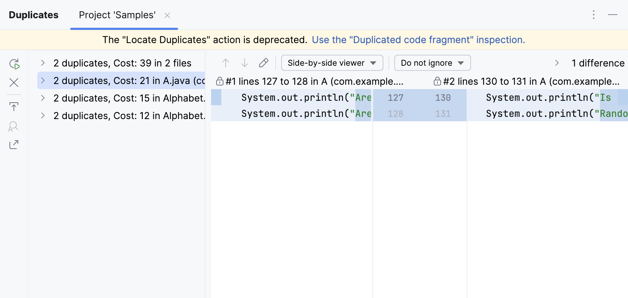The width and height of the screenshot is (628, 298).
Task: Close the Project 'Samples' tab
Action: tap(167, 15)
